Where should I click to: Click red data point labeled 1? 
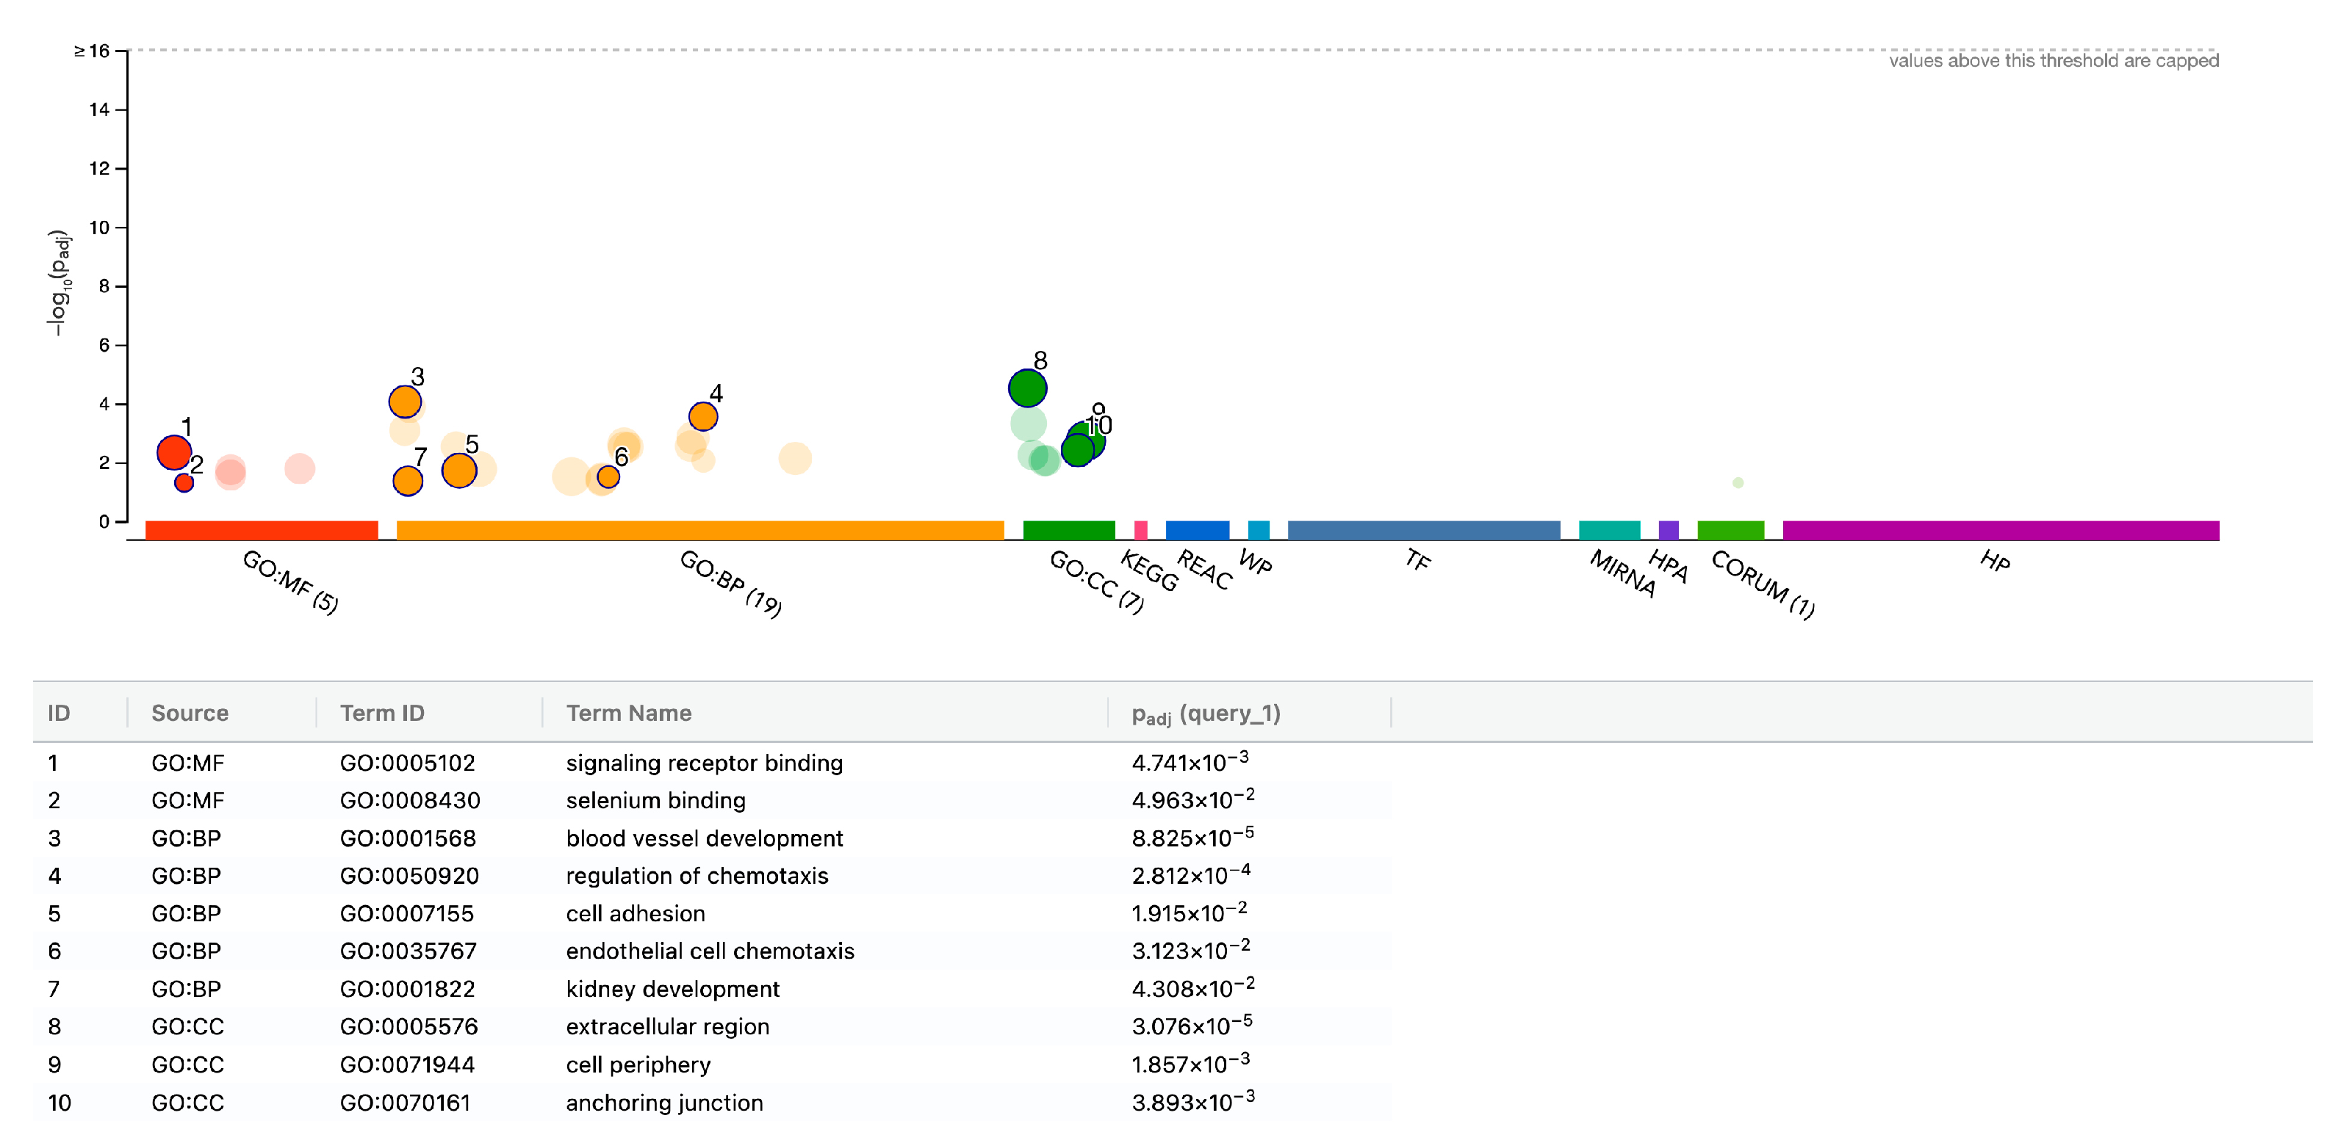pyautogui.click(x=173, y=451)
